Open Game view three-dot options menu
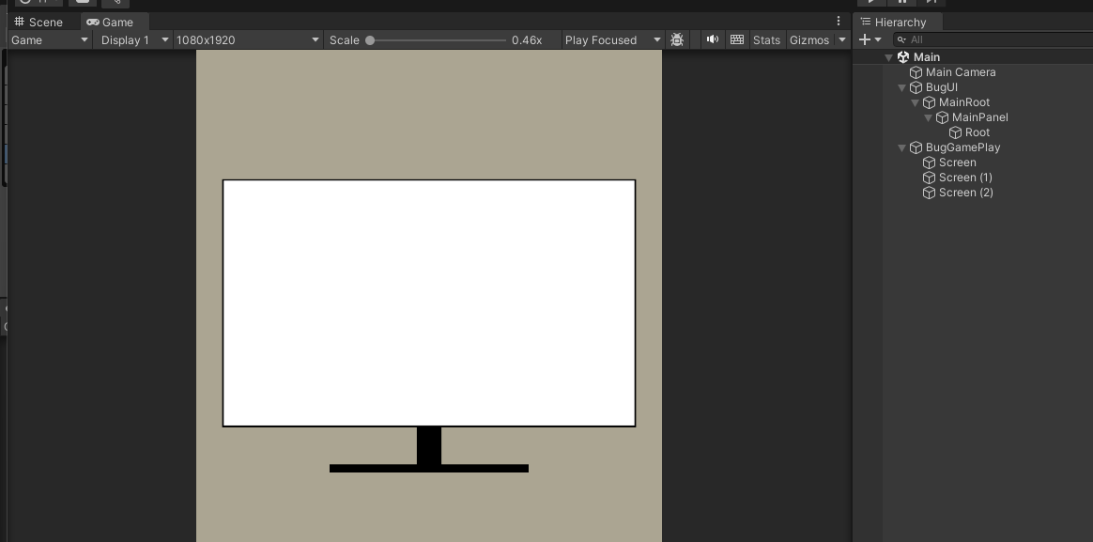Screen dimensions: 1093x542 pos(839,21)
